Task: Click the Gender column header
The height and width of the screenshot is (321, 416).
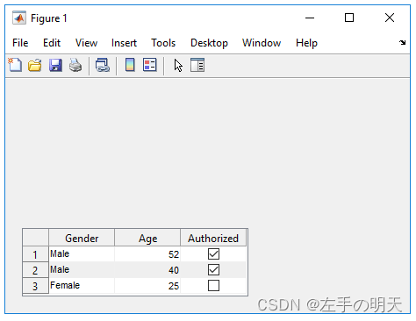Action: point(82,238)
